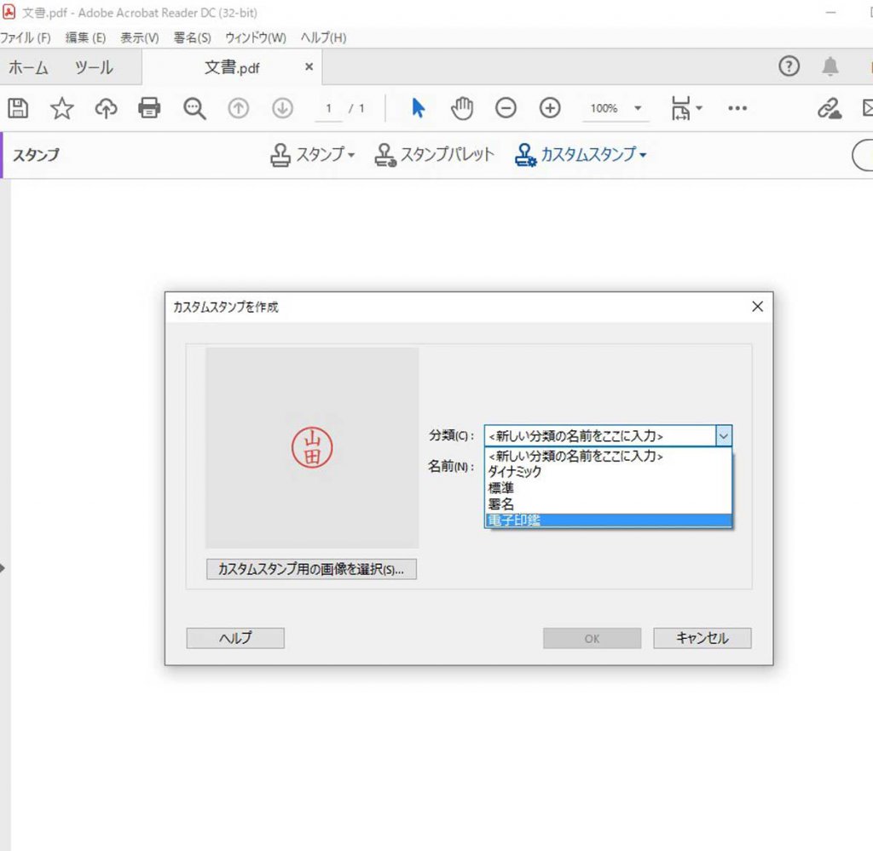This screenshot has width=873, height=851.
Task: Go to next page arrow icon
Action: [x=282, y=108]
